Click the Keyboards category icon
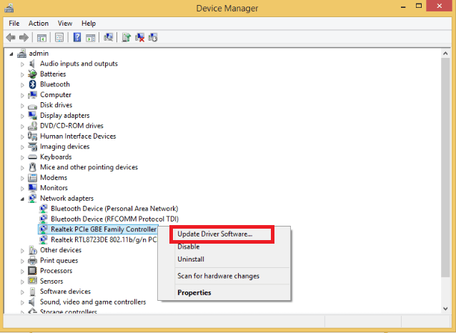 tap(32, 157)
